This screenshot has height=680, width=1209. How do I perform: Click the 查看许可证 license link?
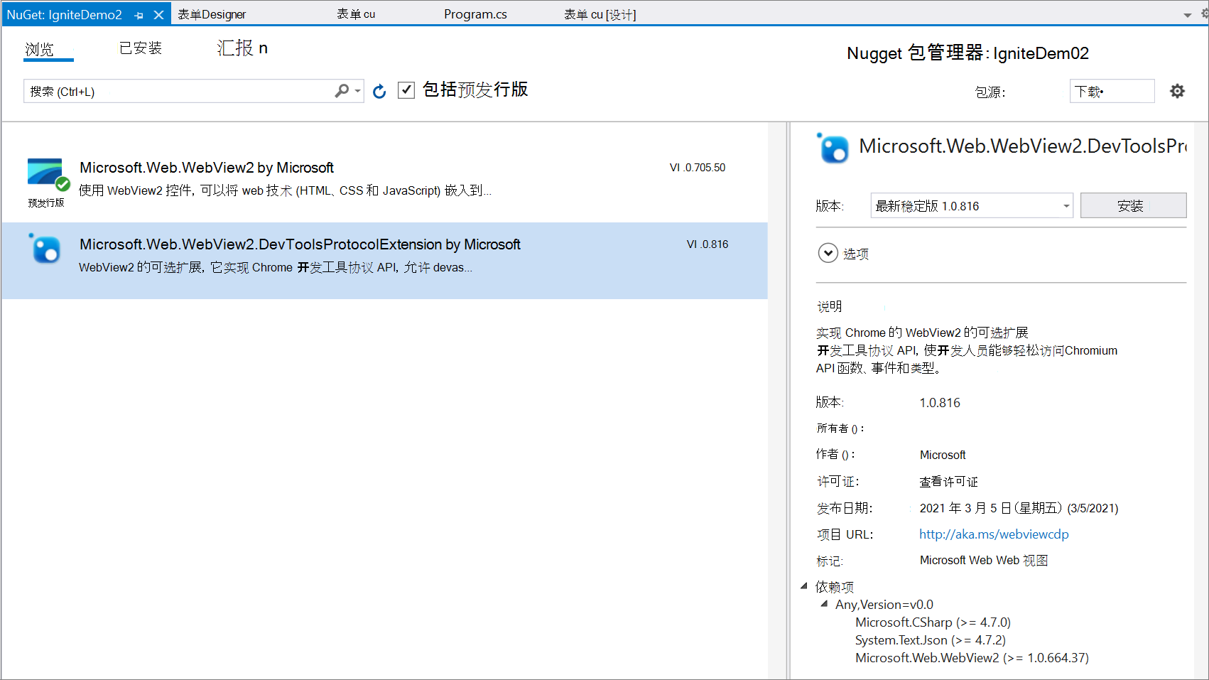point(948,481)
